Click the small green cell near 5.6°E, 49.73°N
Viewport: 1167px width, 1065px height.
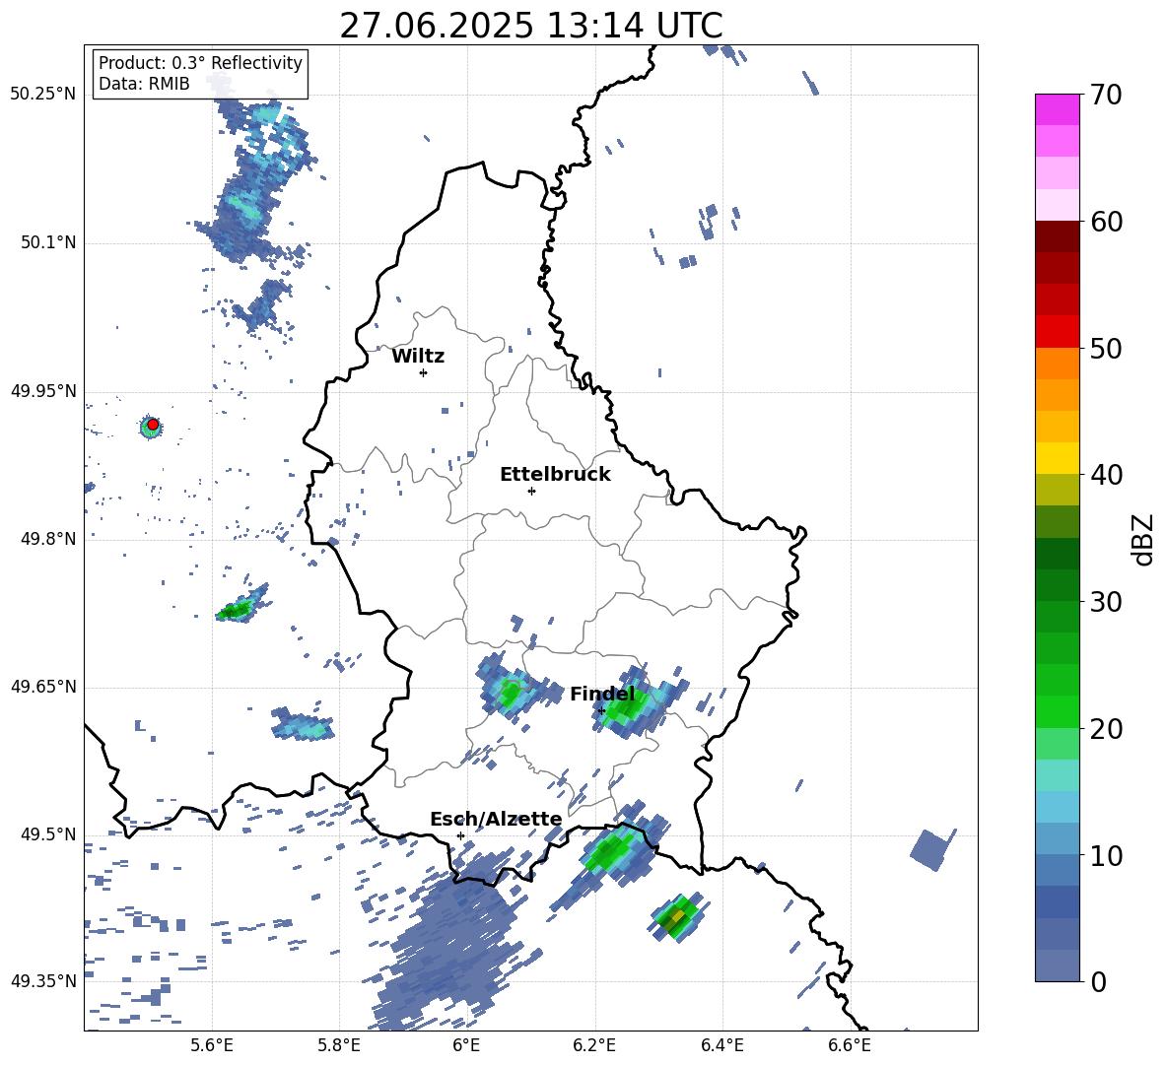click(x=240, y=606)
